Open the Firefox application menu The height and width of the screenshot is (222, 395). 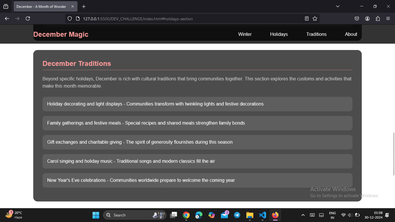coord(388,19)
